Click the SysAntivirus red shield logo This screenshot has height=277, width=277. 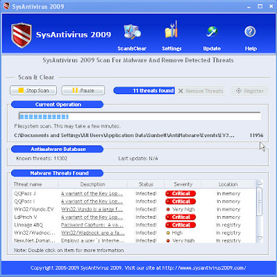[22, 35]
